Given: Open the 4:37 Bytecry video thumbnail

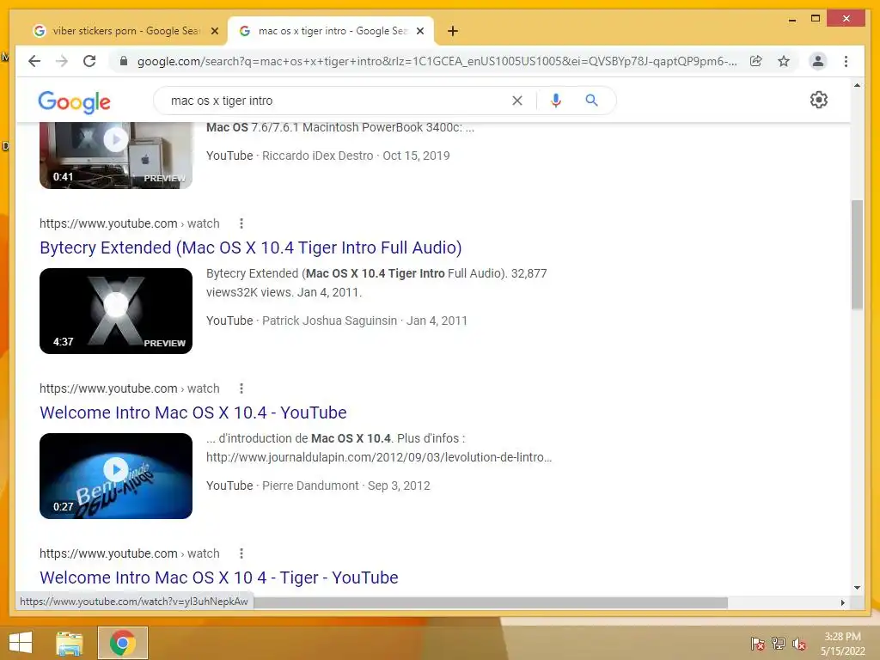Looking at the screenshot, I should (x=116, y=311).
